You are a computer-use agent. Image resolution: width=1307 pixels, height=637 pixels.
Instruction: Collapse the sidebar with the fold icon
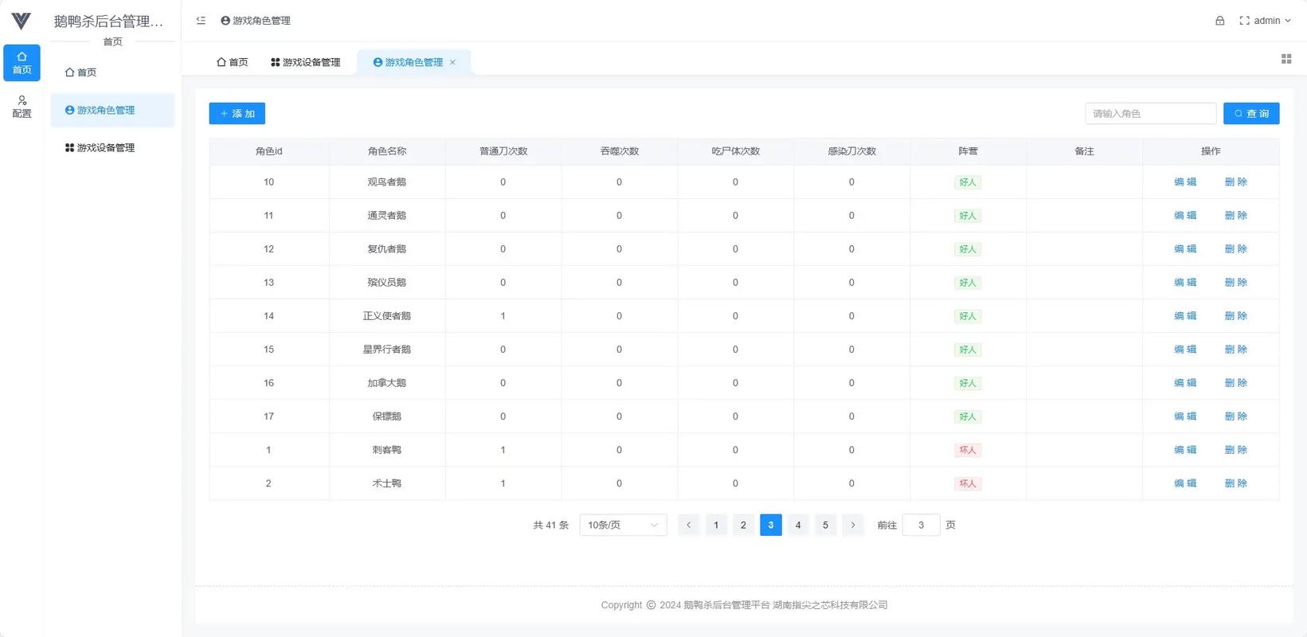coord(201,21)
